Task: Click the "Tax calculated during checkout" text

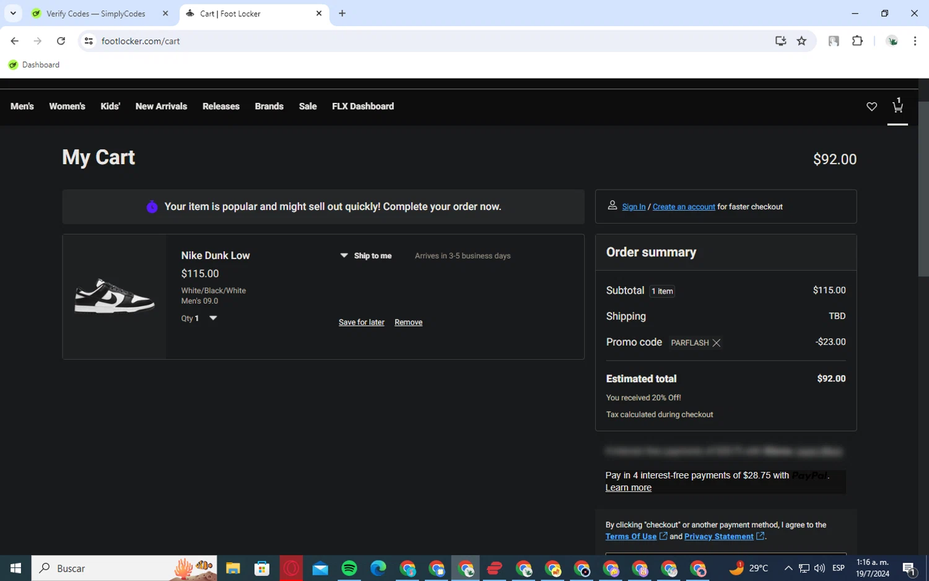Action: point(660,414)
